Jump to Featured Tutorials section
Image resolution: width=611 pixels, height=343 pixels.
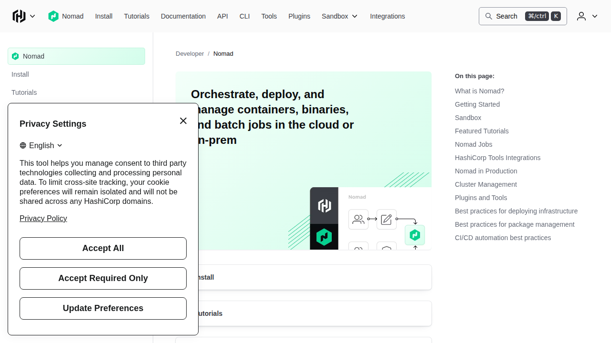(x=482, y=131)
